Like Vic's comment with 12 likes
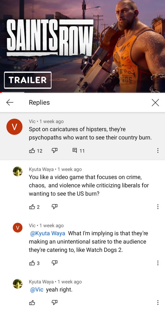The width and height of the screenshot is (165, 309). pos(32,151)
